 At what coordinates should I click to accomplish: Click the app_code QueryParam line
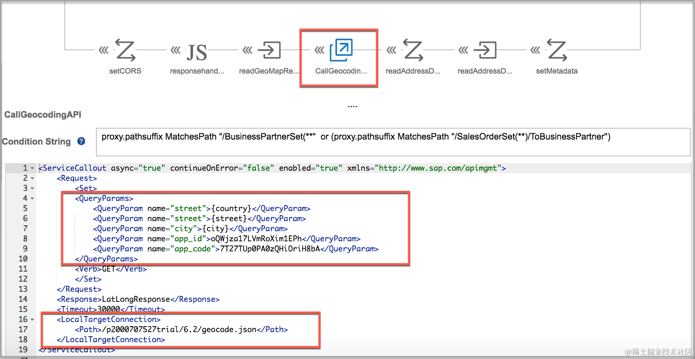pos(236,249)
